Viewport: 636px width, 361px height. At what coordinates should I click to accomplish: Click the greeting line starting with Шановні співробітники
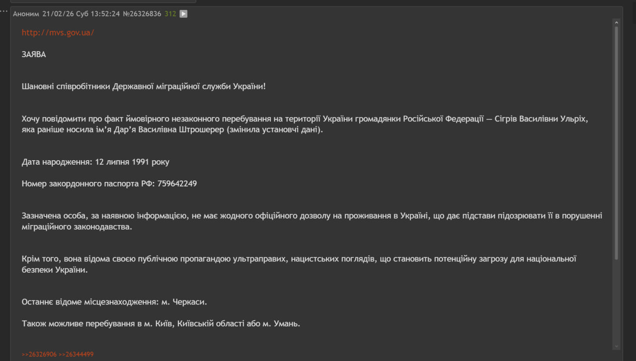point(144,86)
